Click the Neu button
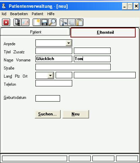The width and height of the screenshot is (140, 163). tap(76, 114)
